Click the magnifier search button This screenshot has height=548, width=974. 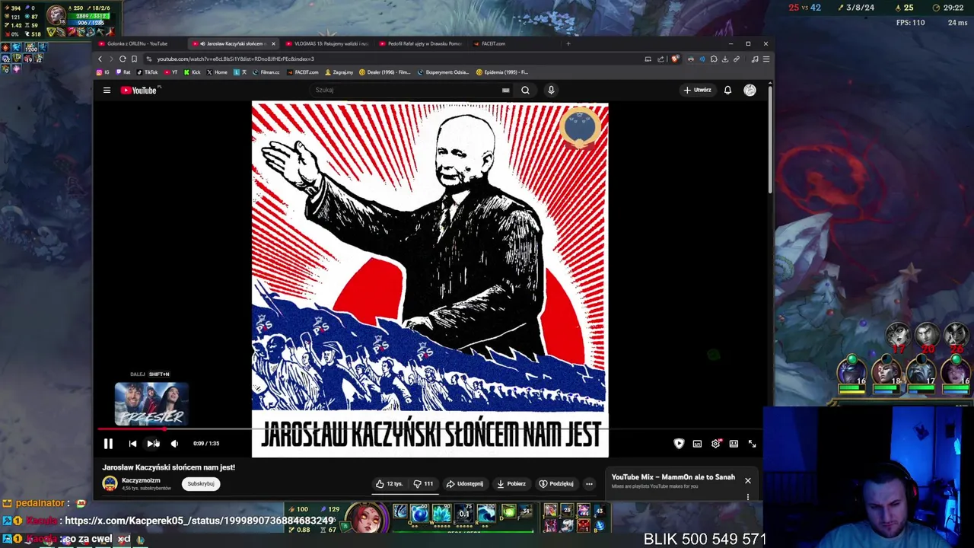pyautogui.click(x=525, y=90)
